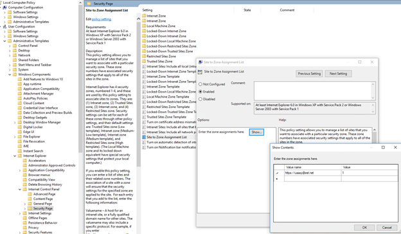Select the Enabled radio button
Screen dimensions: 401x234
click(201, 91)
